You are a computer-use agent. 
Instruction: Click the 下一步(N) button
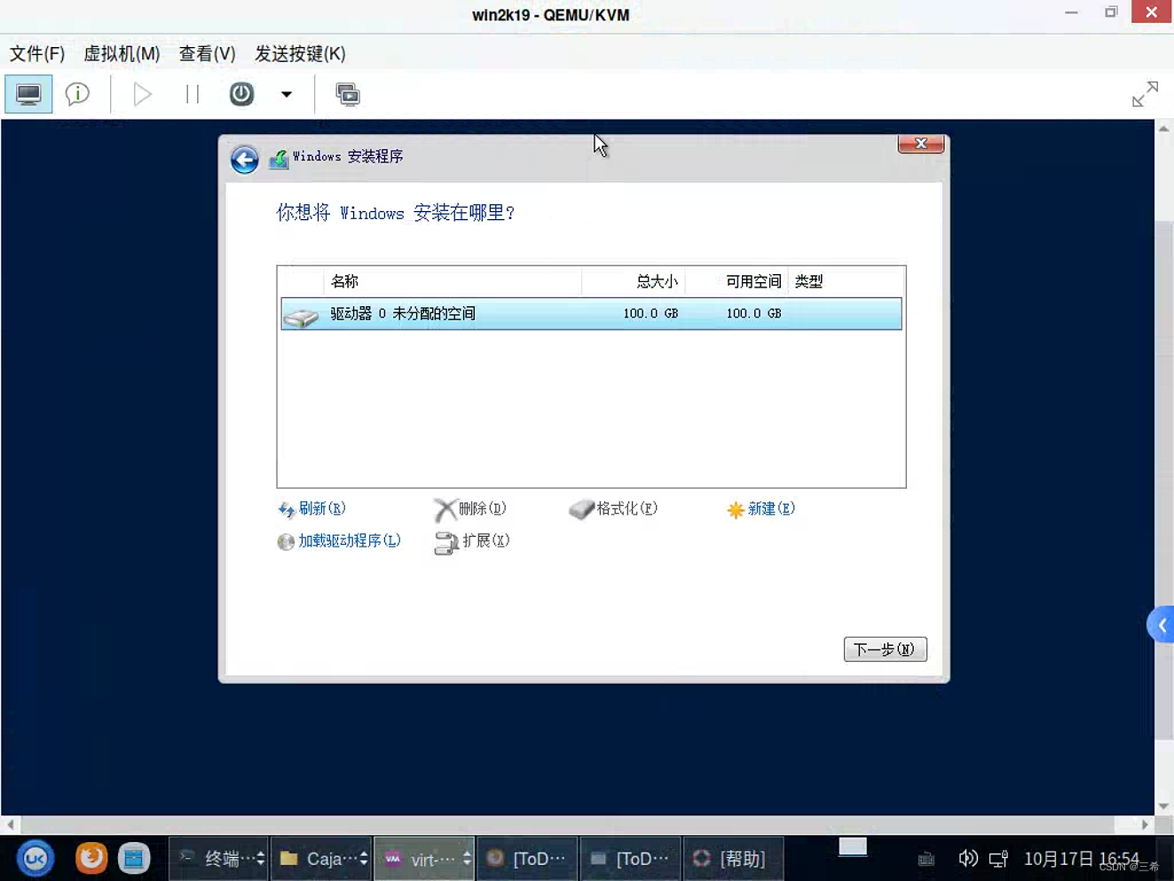coord(885,649)
